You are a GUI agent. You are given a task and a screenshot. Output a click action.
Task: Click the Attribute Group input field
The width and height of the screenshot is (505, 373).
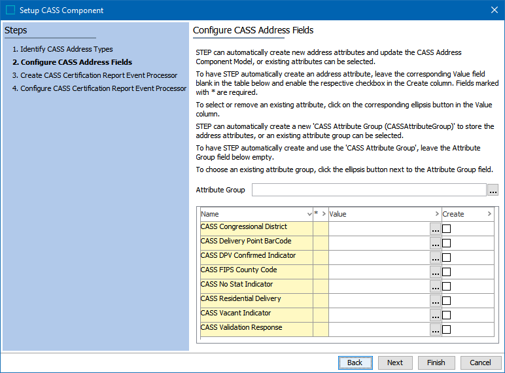tap(369, 190)
